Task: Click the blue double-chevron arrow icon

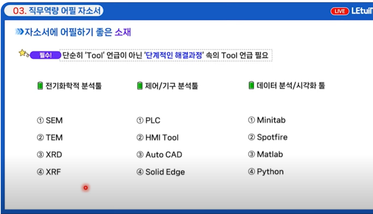Action: [x=20, y=32]
